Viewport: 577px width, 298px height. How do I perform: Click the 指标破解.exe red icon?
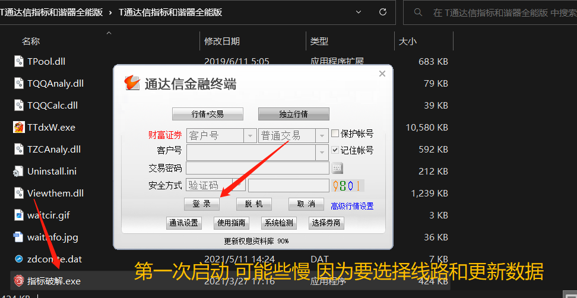[x=19, y=281]
